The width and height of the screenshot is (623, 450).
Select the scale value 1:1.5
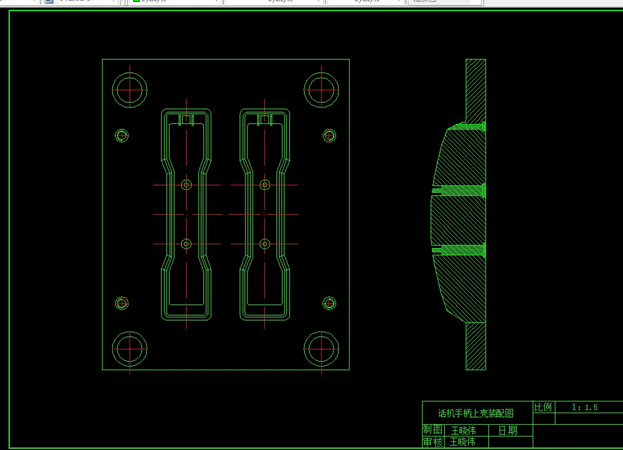point(584,407)
